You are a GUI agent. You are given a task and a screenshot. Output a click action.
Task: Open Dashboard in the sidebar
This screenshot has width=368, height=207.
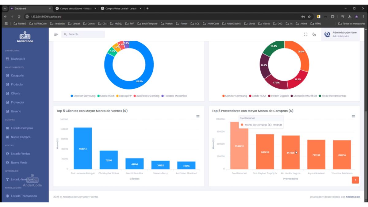pyautogui.click(x=18, y=59)
